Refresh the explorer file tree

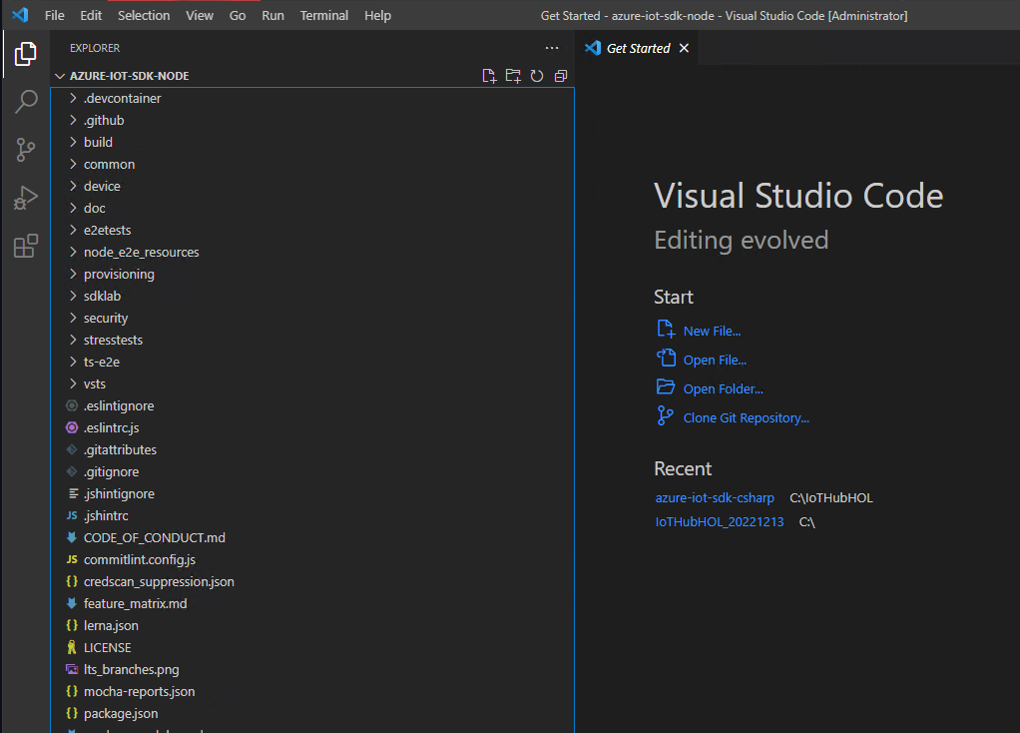point(537,76)
